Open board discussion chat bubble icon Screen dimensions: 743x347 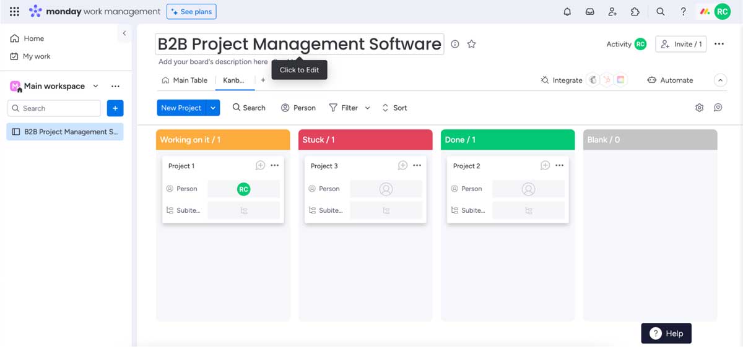tap(718, 108)
